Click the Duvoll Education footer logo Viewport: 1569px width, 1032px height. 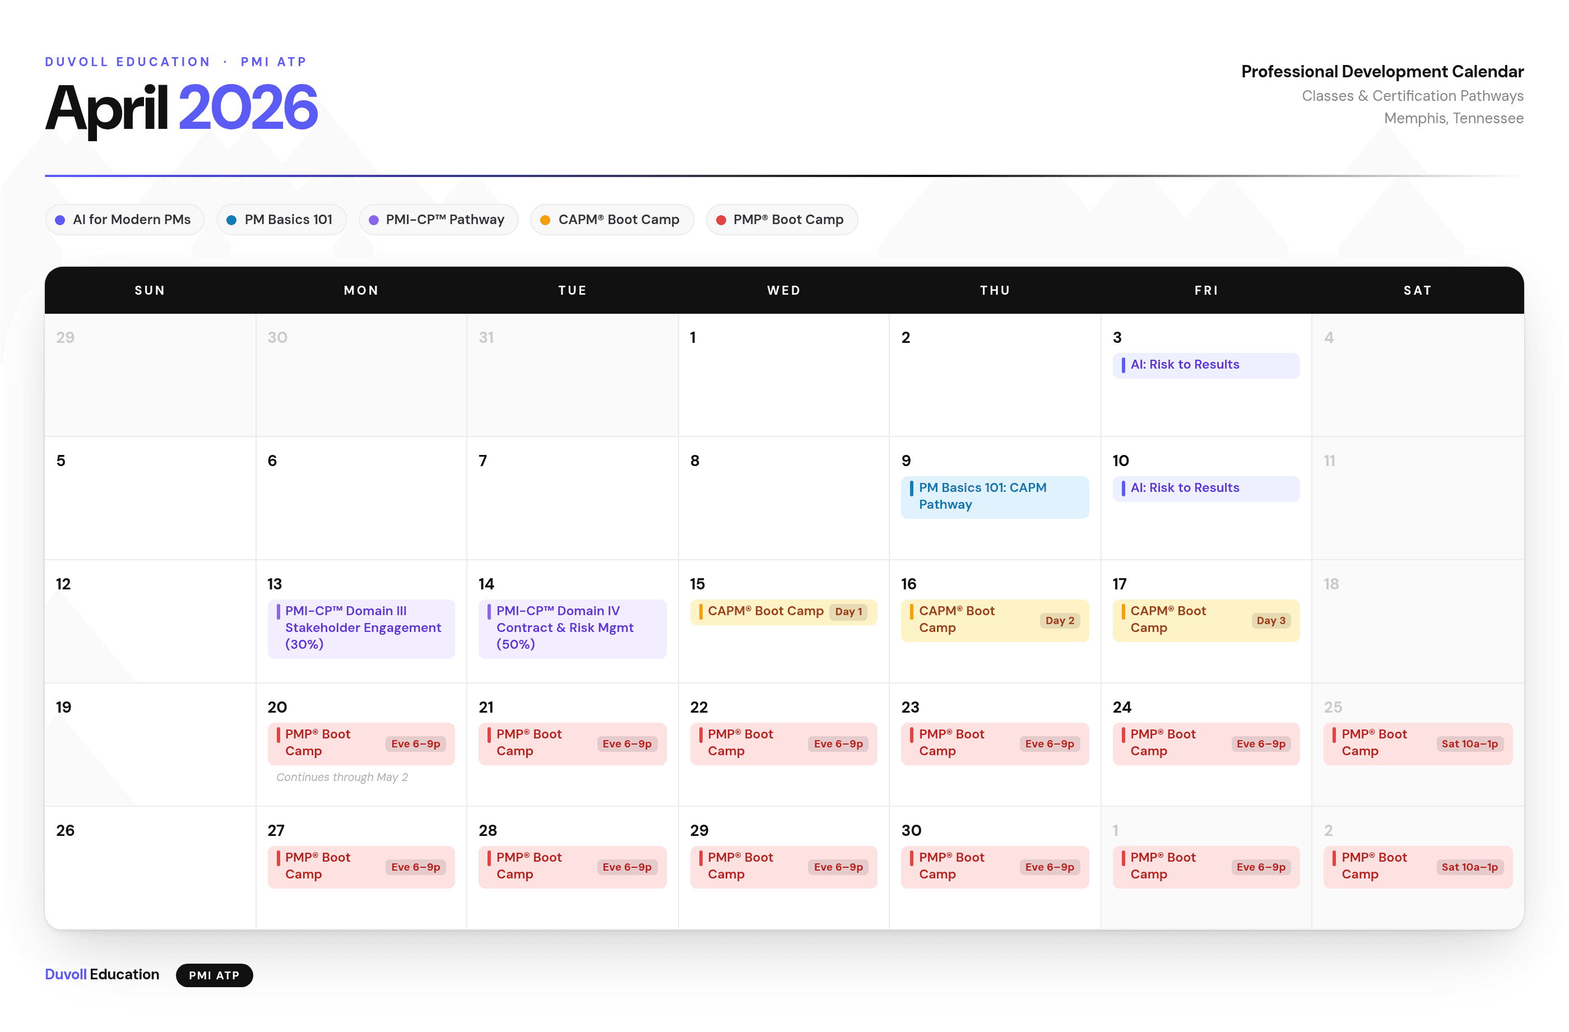click(x=102, y=975)
